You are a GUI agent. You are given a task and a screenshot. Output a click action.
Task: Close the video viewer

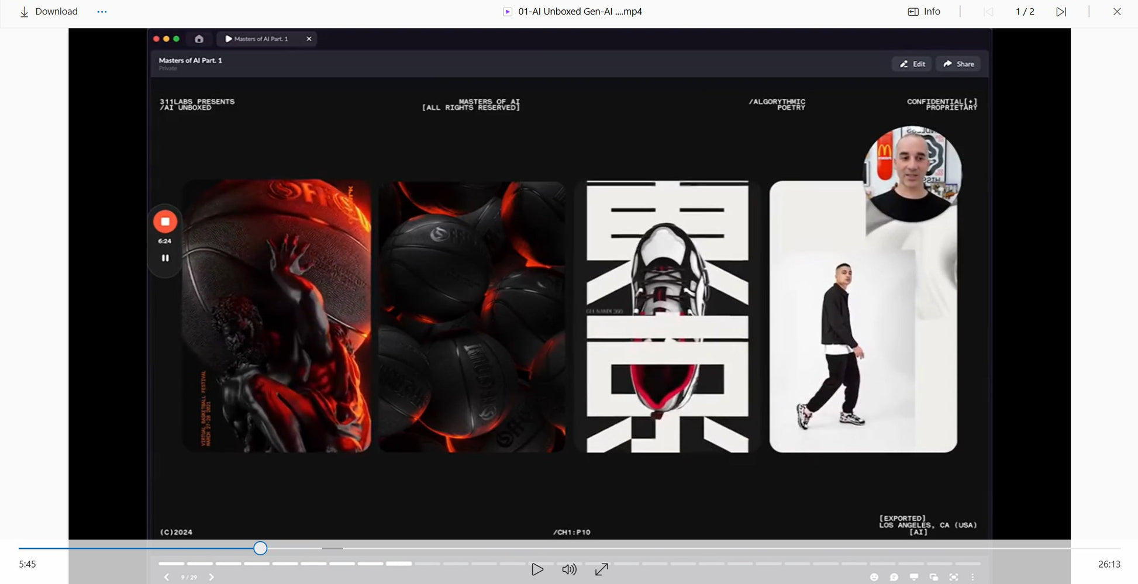tap(1116, 12)
